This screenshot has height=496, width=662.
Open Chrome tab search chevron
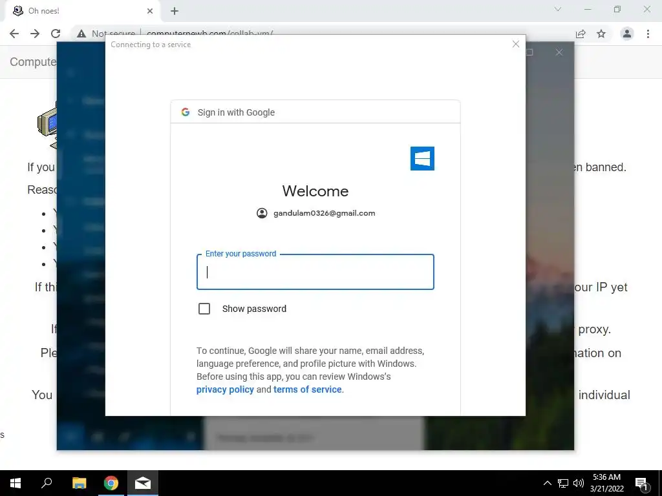tap(558, 9)
